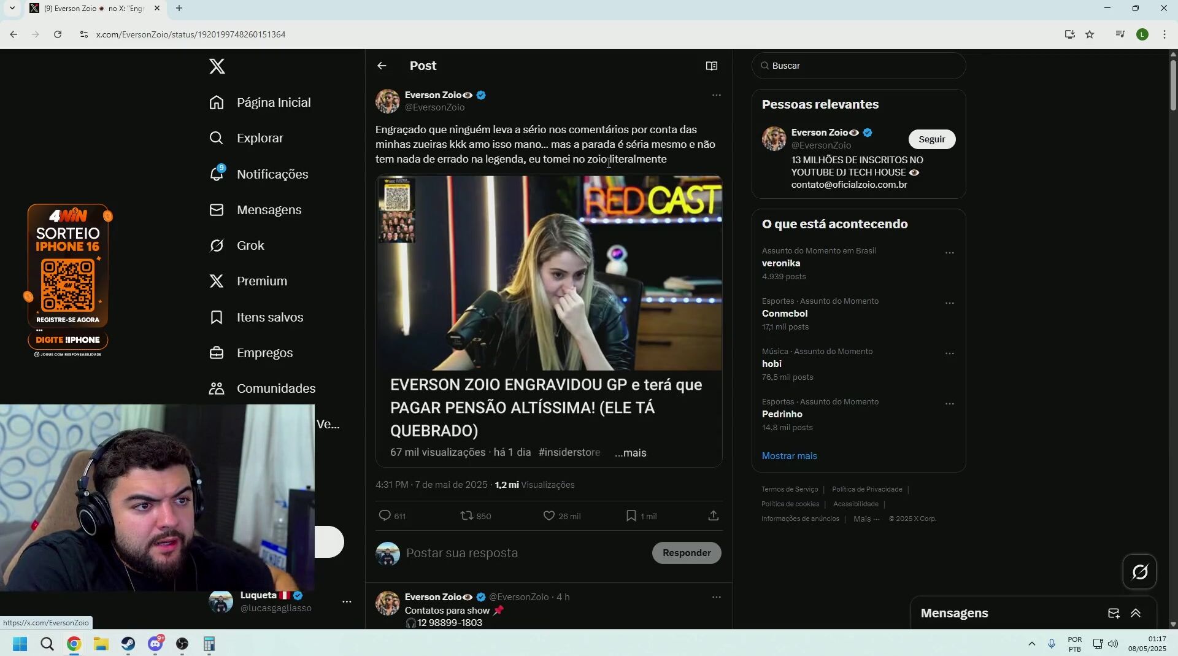Bookmark this page with star icon

[x=1090, y=34]
